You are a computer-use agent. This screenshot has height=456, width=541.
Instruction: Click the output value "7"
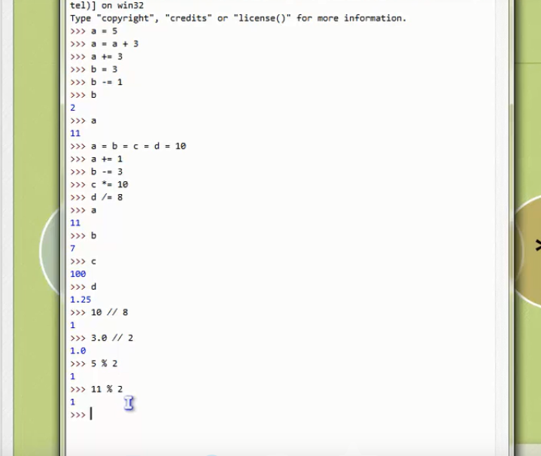point(73,248)
